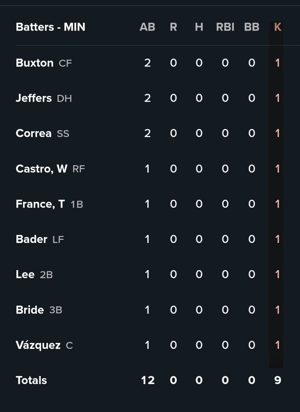Select the Totals row label
Image resolution: width=300 pixels, height=412 pixels.
pos(31,380)
